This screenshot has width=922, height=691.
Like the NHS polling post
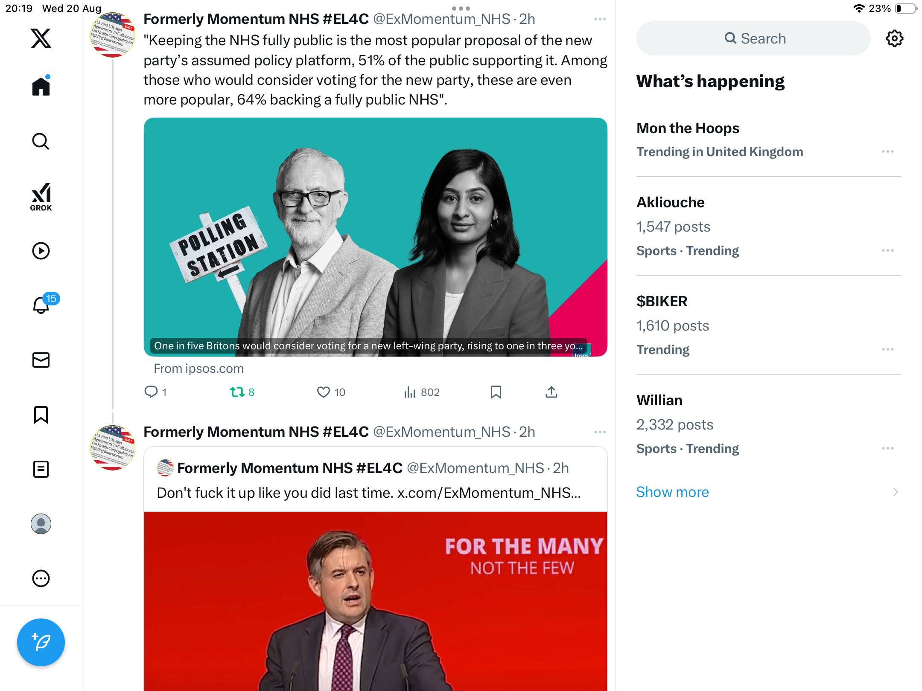[324, 392]
